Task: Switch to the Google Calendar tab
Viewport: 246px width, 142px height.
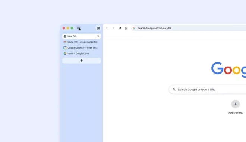Action: 81,48
